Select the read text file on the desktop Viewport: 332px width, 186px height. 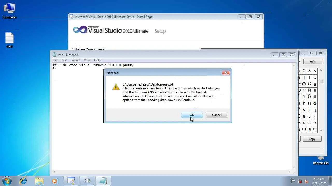click(x=9, y=40)
